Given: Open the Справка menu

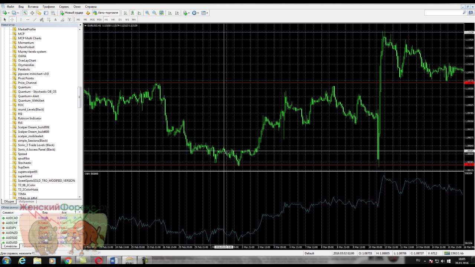Looking at the screenshot, I should 91,7.
